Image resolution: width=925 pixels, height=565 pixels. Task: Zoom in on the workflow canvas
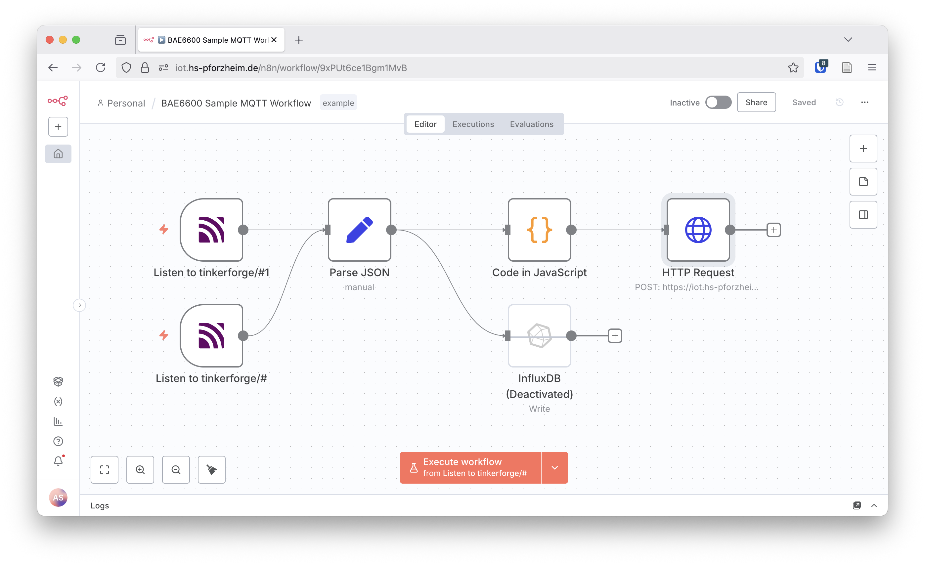(x=140, y=470)
